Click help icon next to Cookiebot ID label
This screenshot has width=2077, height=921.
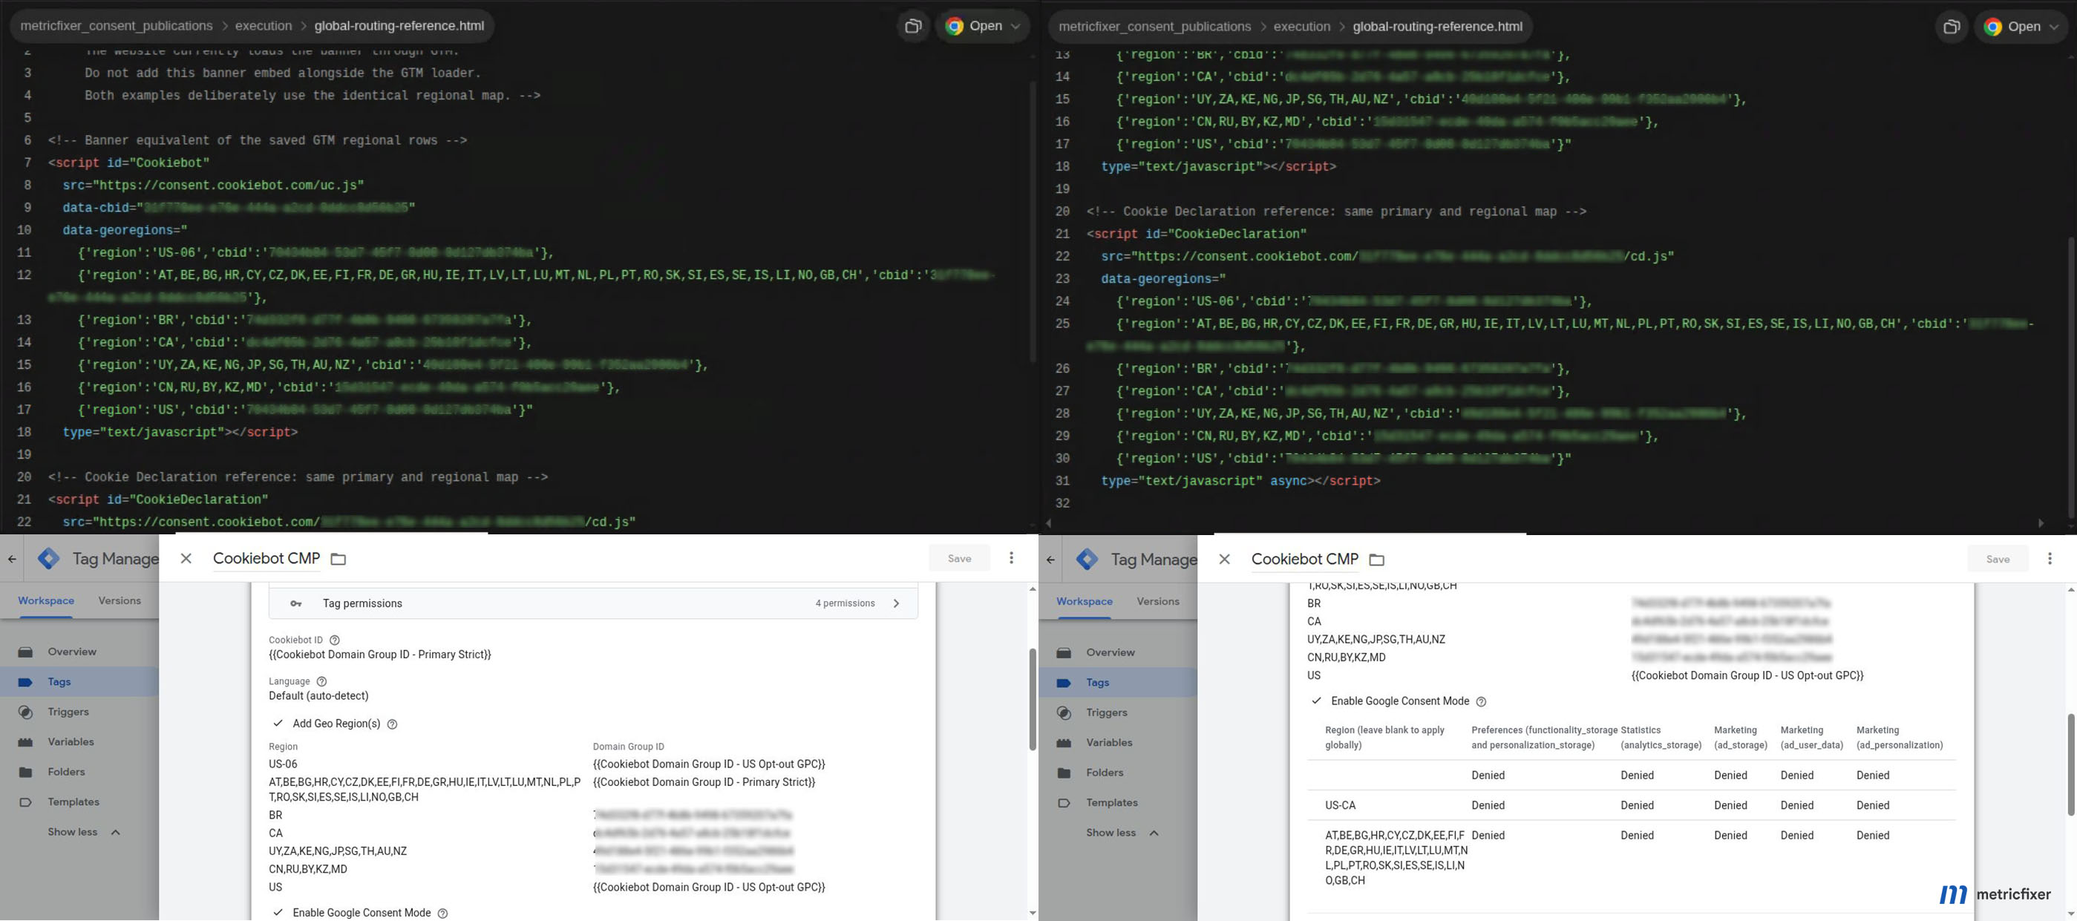point(335,640)
